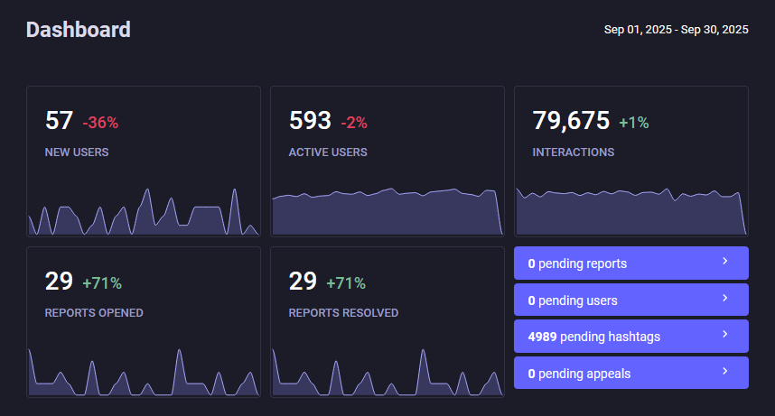The height and width of the screenshot is (416, 775).
Task: Click the Sep 01 - Sep 30 date range
Action: pos(676,30)
